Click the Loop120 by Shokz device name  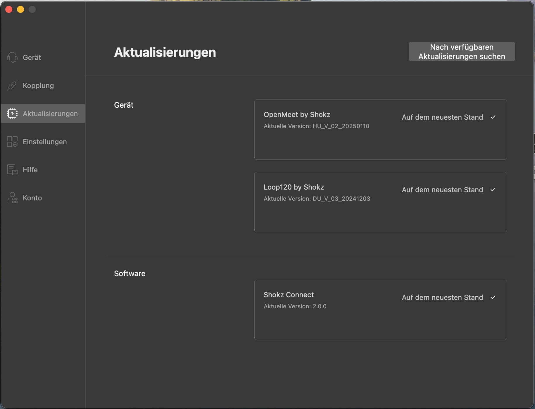coord(294,187)
